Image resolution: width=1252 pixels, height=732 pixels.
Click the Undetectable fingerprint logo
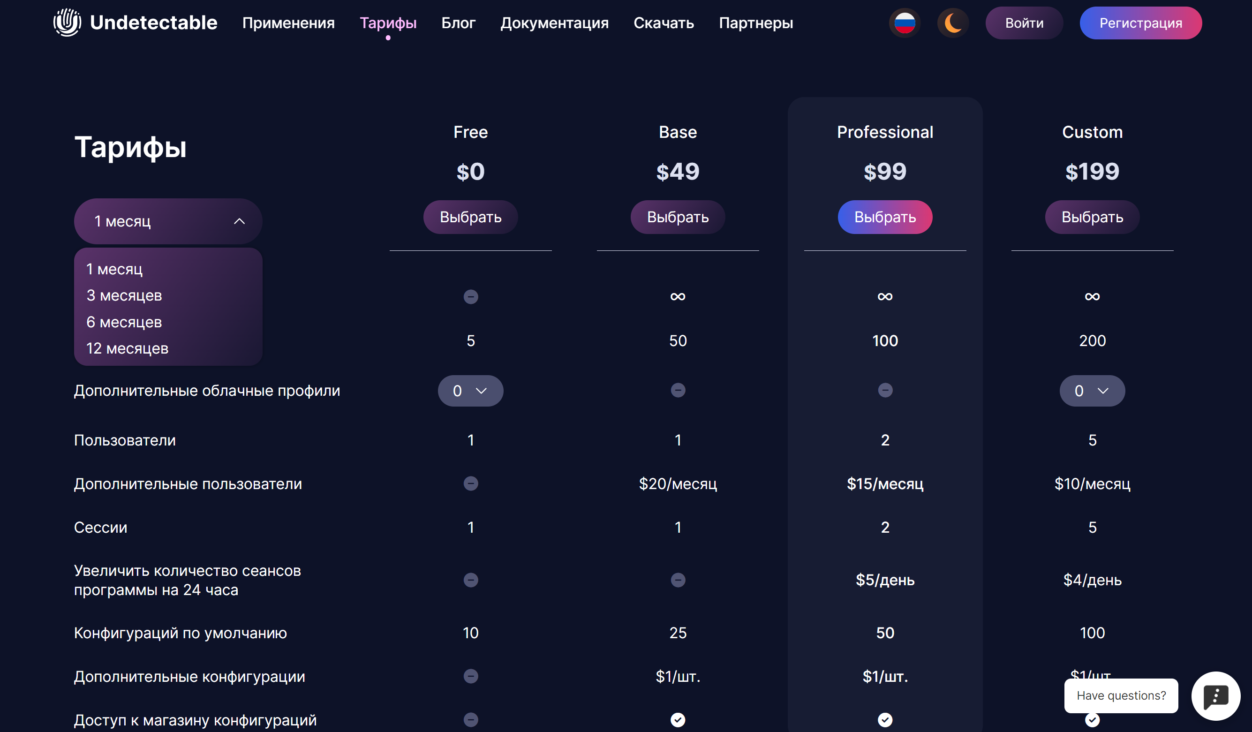click(67, 23)
